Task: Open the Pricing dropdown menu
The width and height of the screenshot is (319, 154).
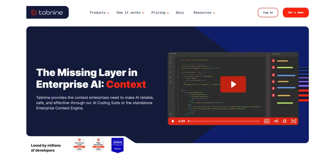Action: [x=160, y=13]
